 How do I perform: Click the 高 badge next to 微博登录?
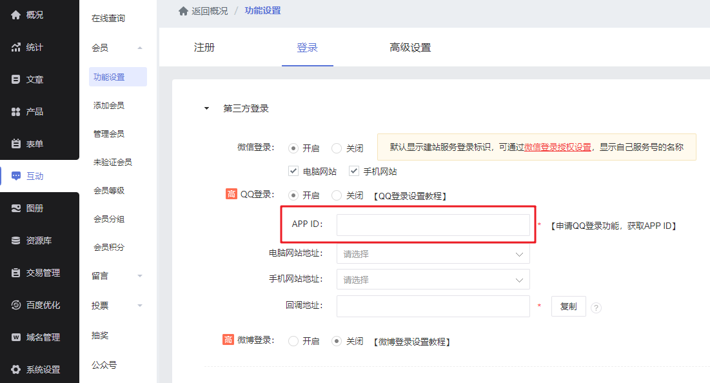[x=228, y=340]
